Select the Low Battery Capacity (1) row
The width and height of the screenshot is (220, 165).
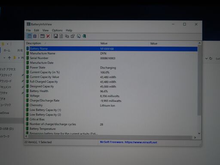click(112, 110)
